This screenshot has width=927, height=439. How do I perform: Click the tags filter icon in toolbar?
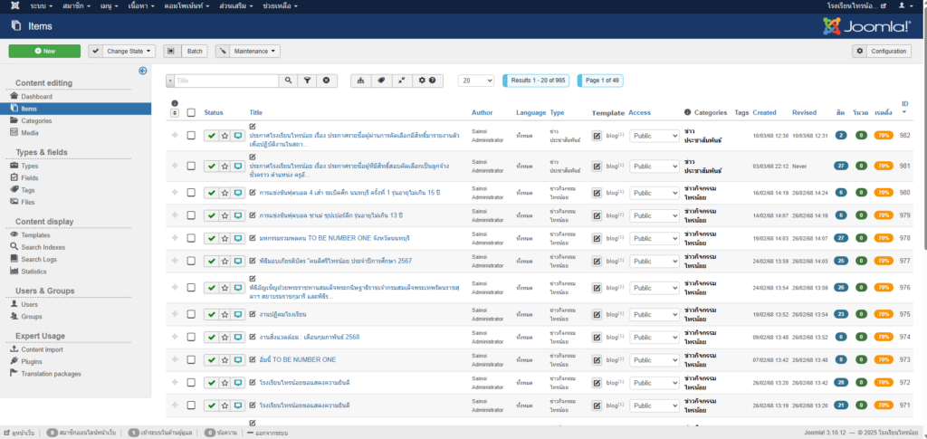pyautogui.click(x=381, y=81)
